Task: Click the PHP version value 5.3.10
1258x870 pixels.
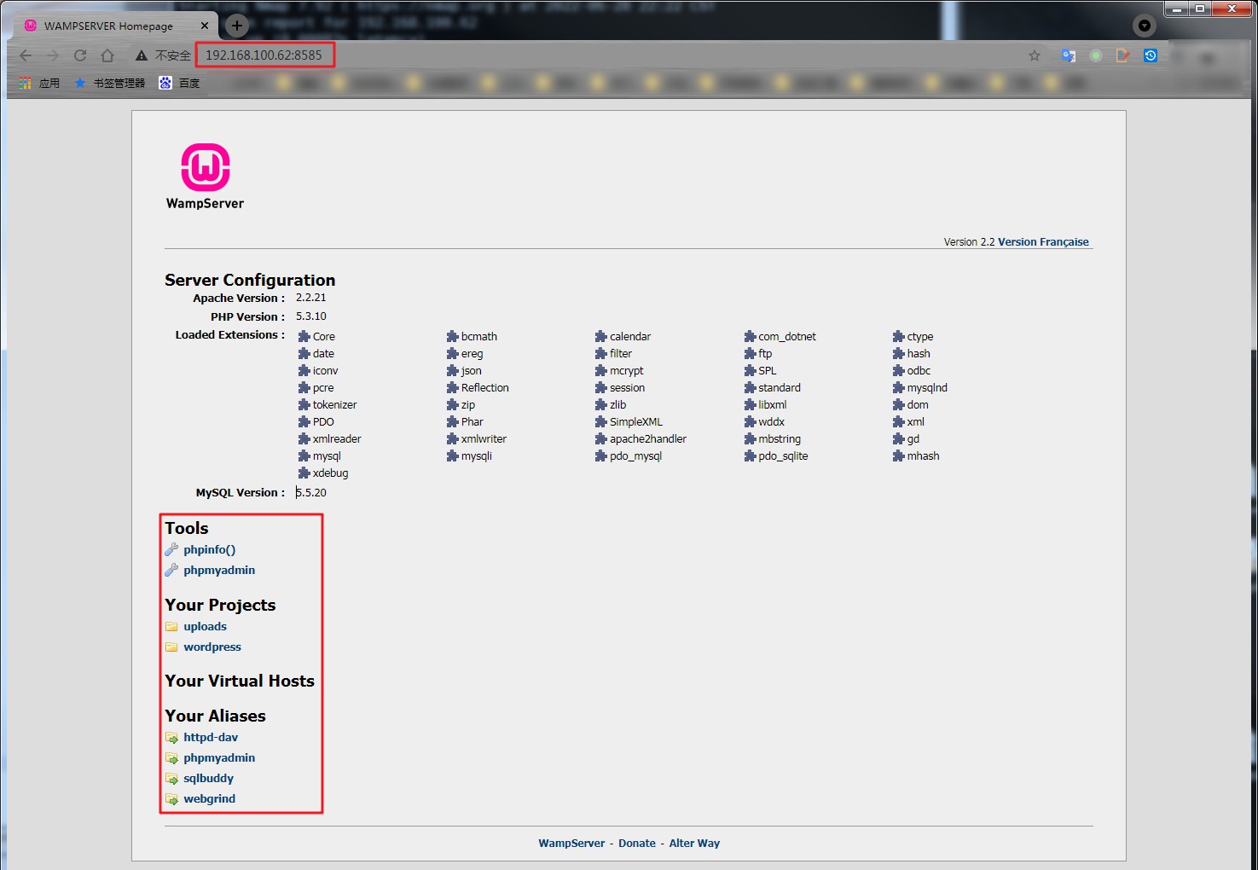Action: pos(310,316)
